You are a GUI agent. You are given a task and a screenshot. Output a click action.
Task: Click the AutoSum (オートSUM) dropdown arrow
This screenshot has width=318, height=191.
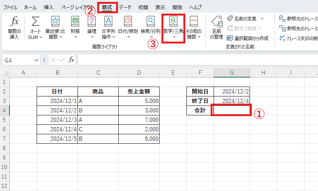(x=41, y=37)
